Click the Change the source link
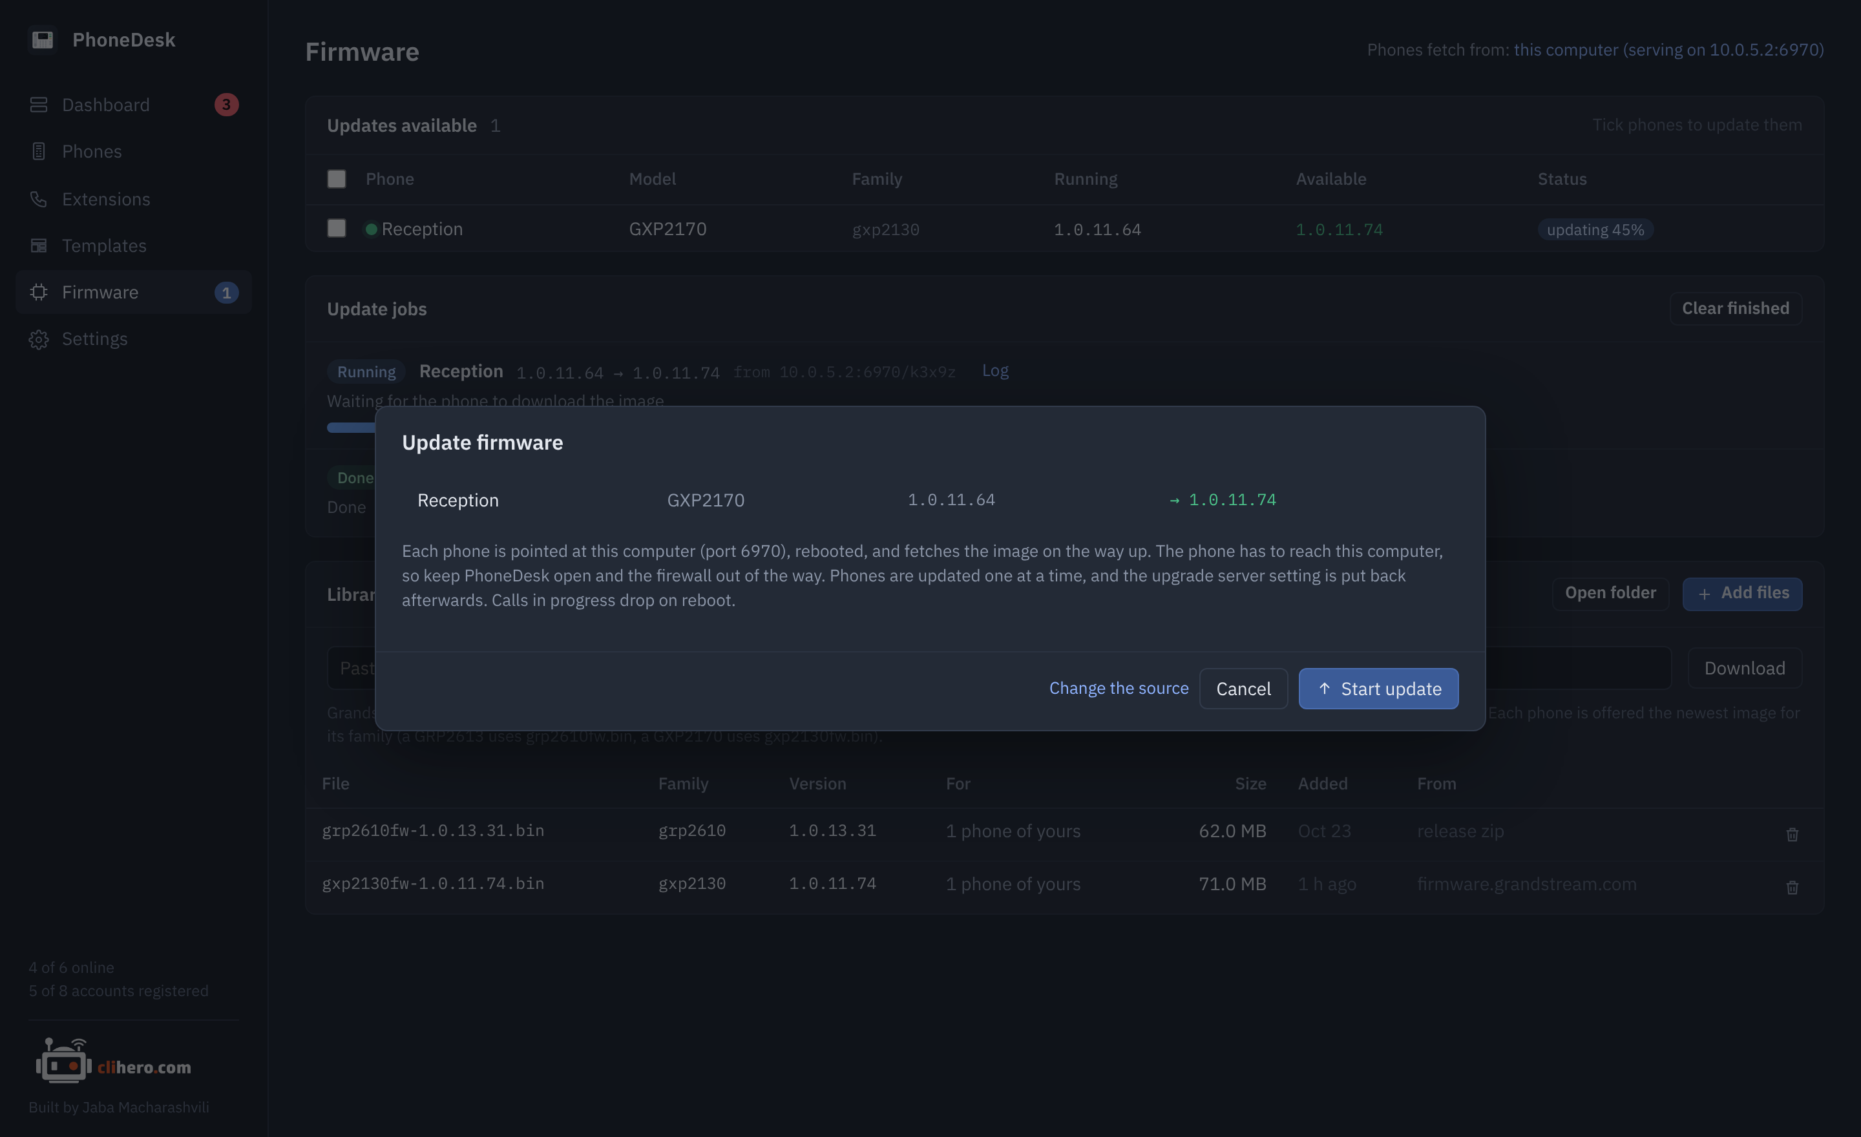 1119,688
